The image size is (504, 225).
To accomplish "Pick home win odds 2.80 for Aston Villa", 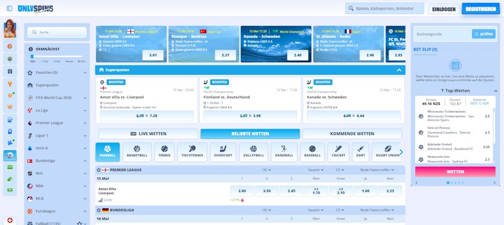I will tap(242, 191).
